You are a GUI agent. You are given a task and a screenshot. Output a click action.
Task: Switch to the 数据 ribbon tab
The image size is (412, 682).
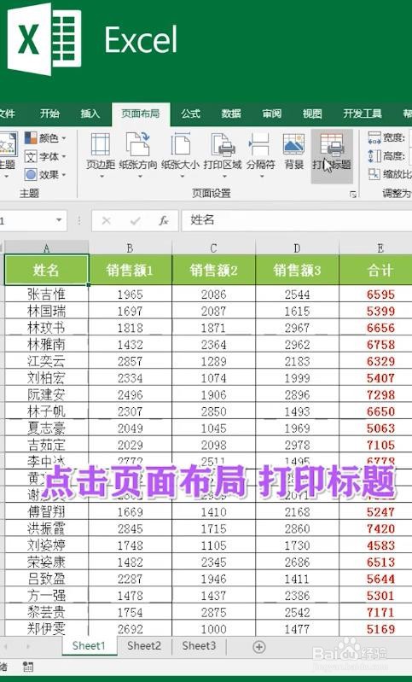pyautogui.click(x=231, y=114)
